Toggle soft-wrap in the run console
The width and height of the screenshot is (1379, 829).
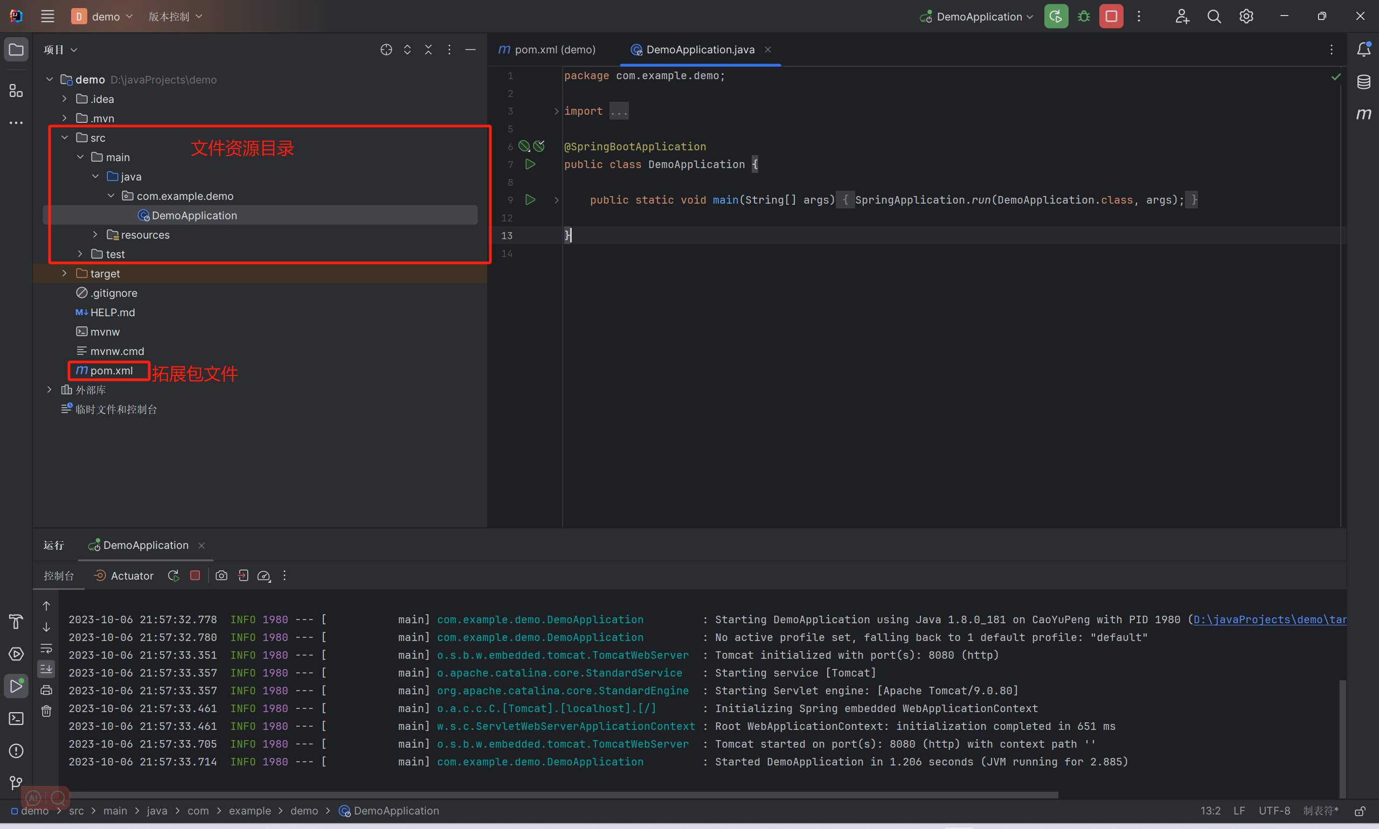[x=46, y=649]
